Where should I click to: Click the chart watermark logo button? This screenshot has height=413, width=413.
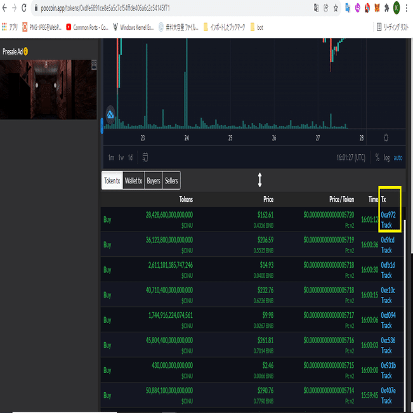point(110,115)
